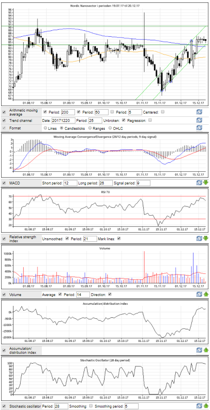The height and width of the screenshot is (410, 210).
Task: Click the moving average Period 5 field
Action: 135,112
